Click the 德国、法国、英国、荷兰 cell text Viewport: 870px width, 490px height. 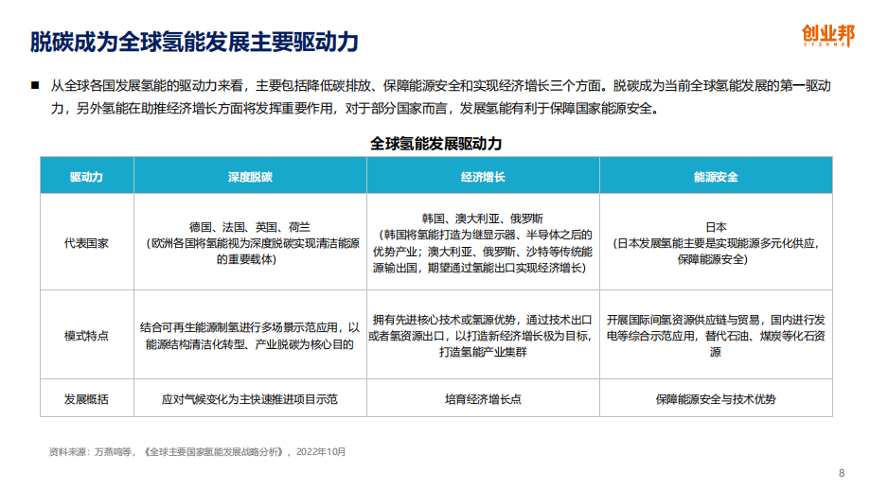coord(250,227)
